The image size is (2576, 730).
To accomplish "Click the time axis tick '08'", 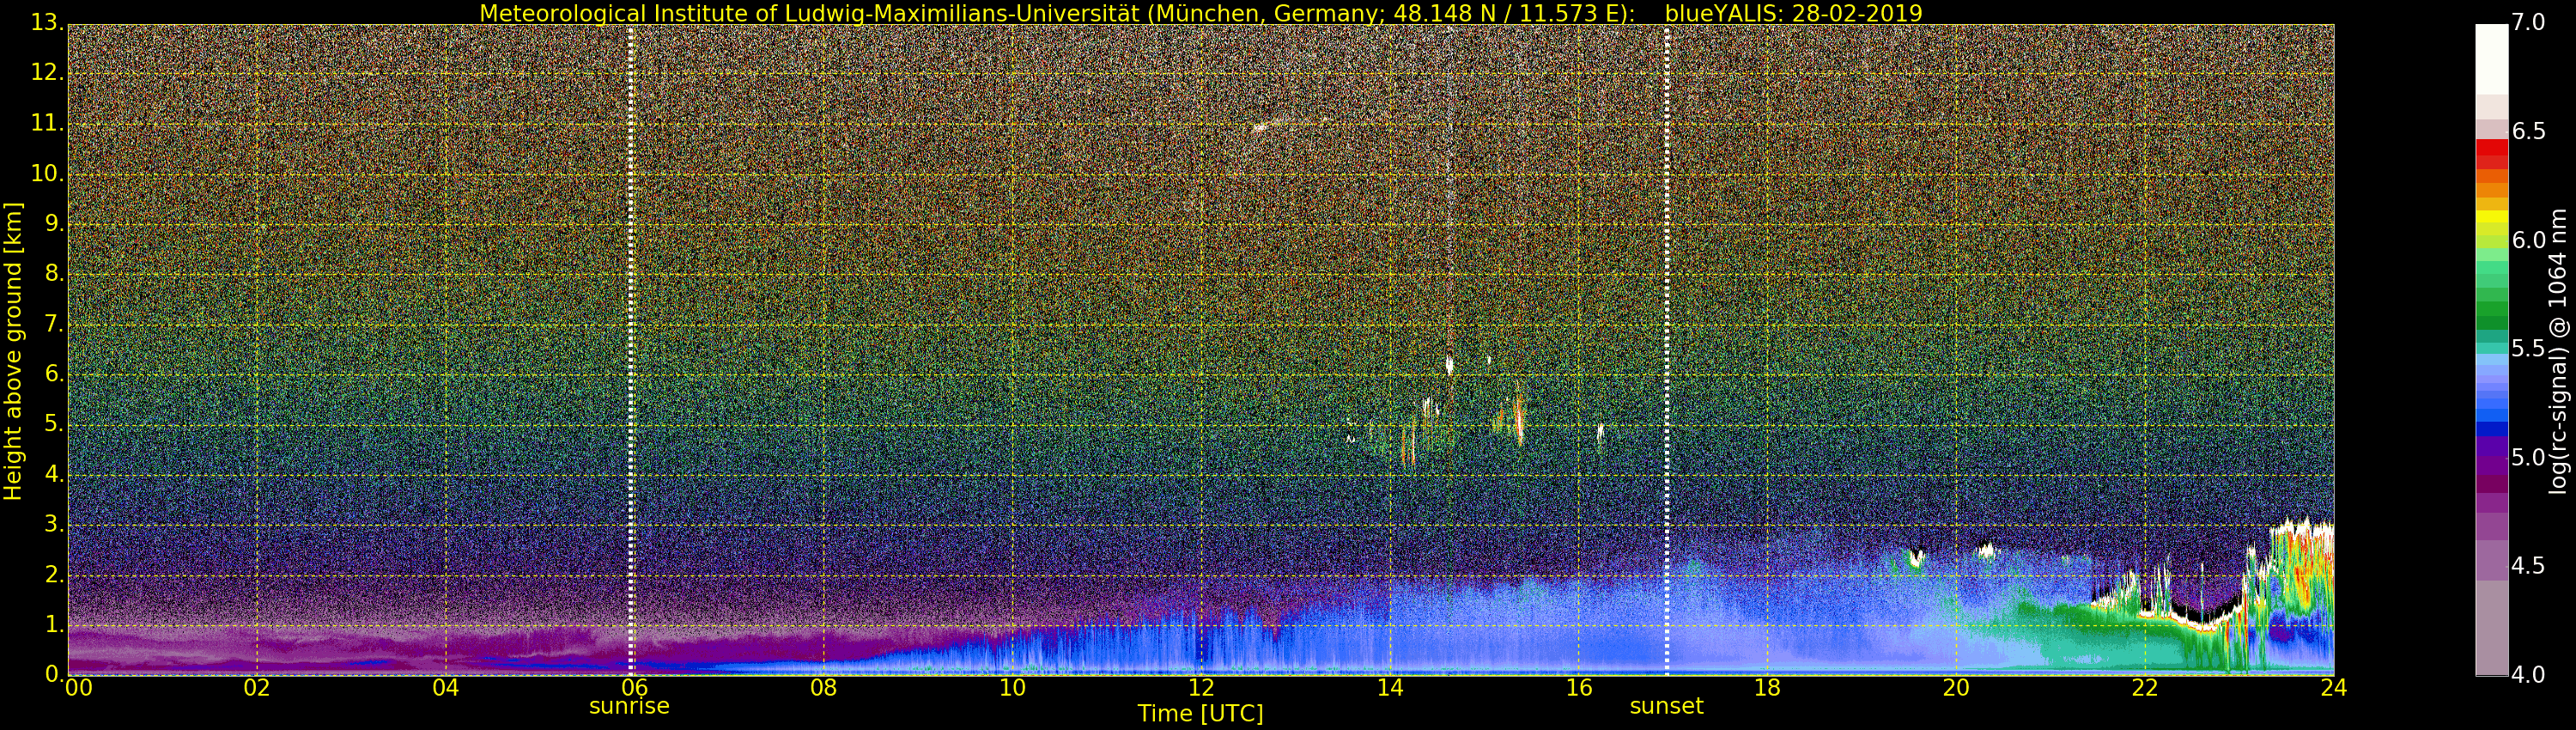I will click(x=823, y=688).
